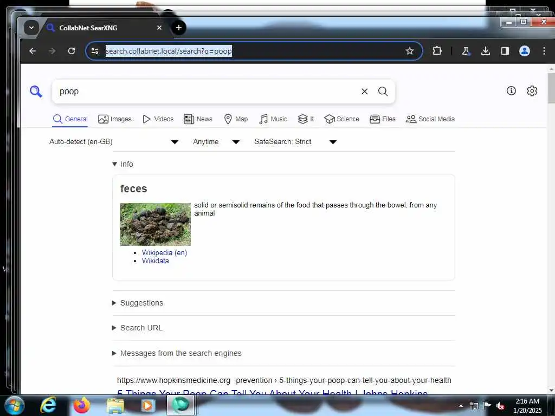Screen dimensions: 555x416
Task: Launch Internet Explorer from the taskbar
Action: pyautogui.click(x=48, y=405)
